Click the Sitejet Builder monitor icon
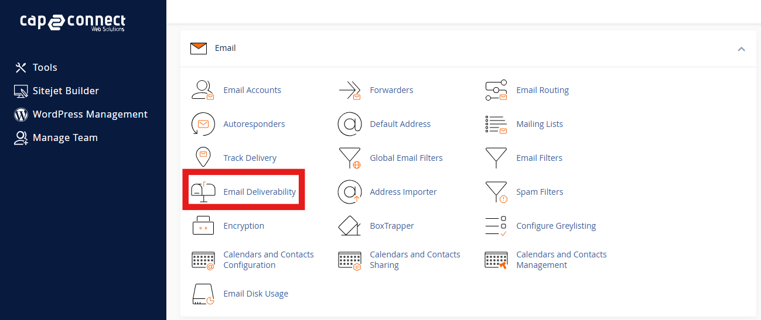761x320 pixels. 21,91
